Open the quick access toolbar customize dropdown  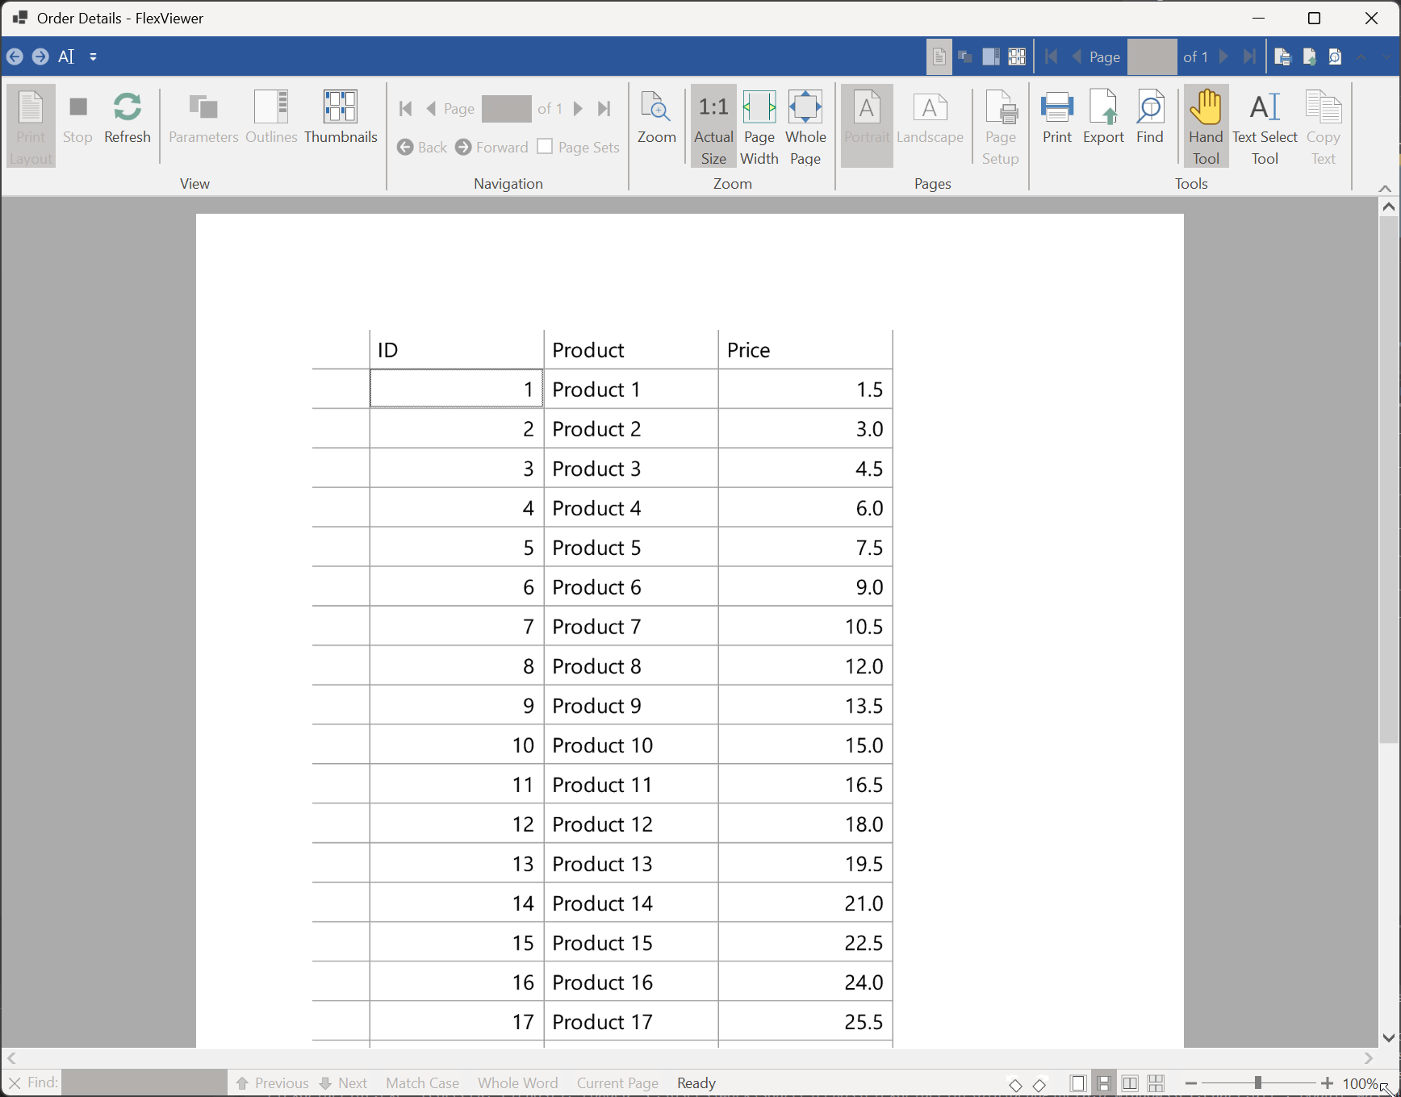tap(94, 57)
